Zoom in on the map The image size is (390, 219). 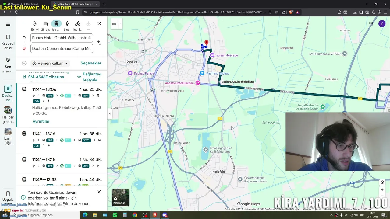tap(382, 190)
